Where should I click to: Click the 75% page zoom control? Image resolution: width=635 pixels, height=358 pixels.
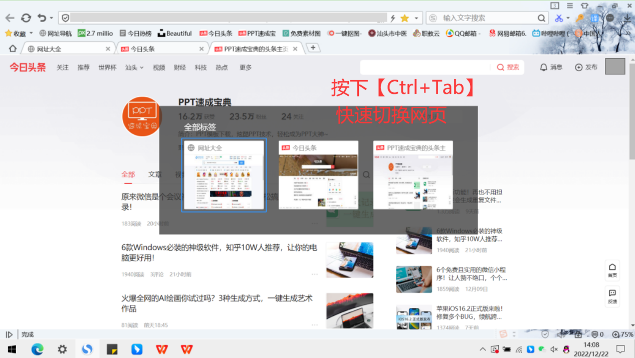click(x=622, y=334)
